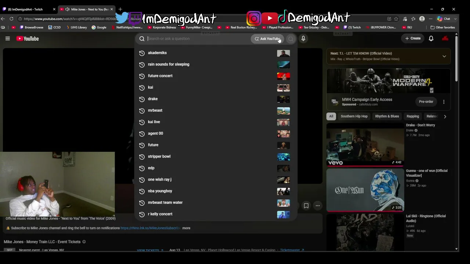Viewport: 470px width, 264px height.
Task: Pick the 'mrbeast' search history entry
Action: click(x=216, y=110)
